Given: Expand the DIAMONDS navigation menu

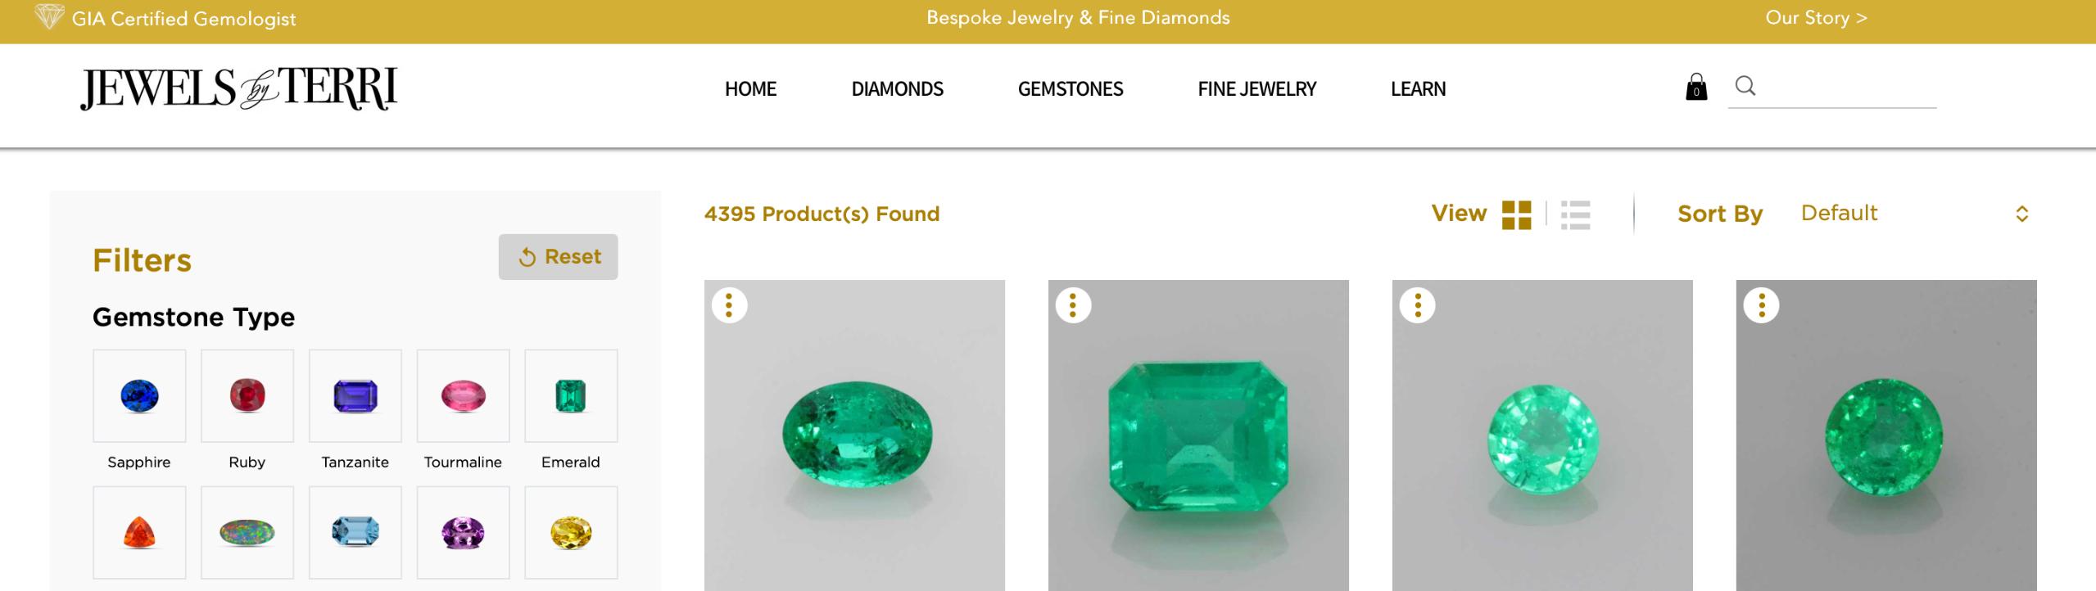Looking at the screenshot, I should click(897, 88).
